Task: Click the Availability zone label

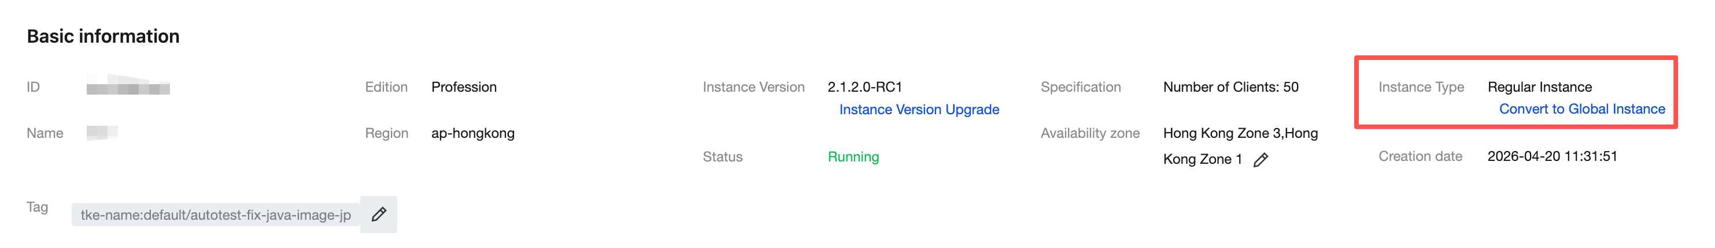Action: [1090, 133]
